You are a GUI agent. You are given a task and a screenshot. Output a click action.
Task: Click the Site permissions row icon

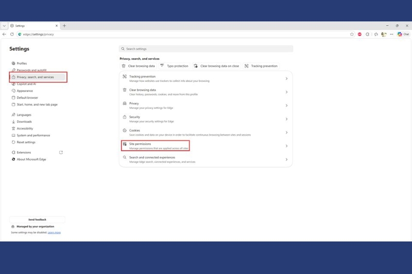click(x=125, y=144)
